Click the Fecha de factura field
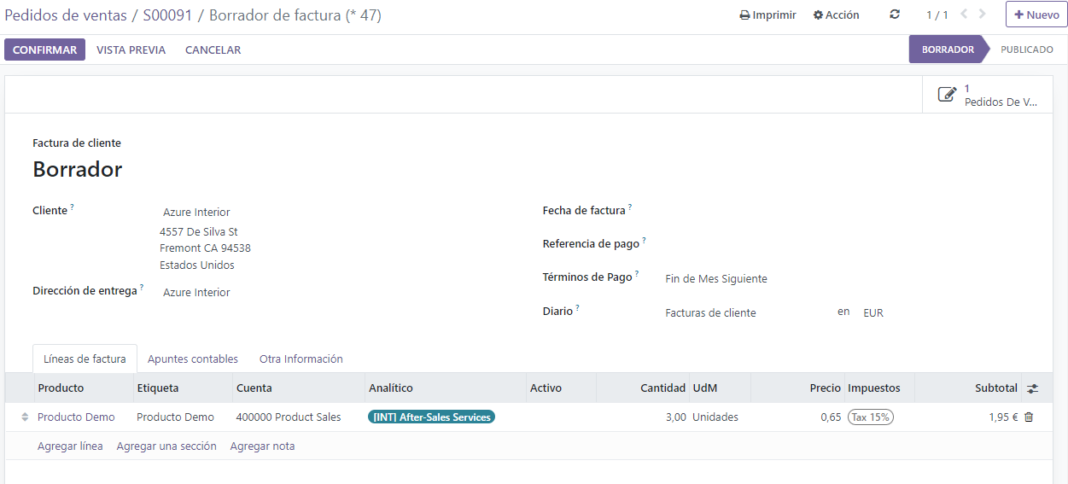 768,211
